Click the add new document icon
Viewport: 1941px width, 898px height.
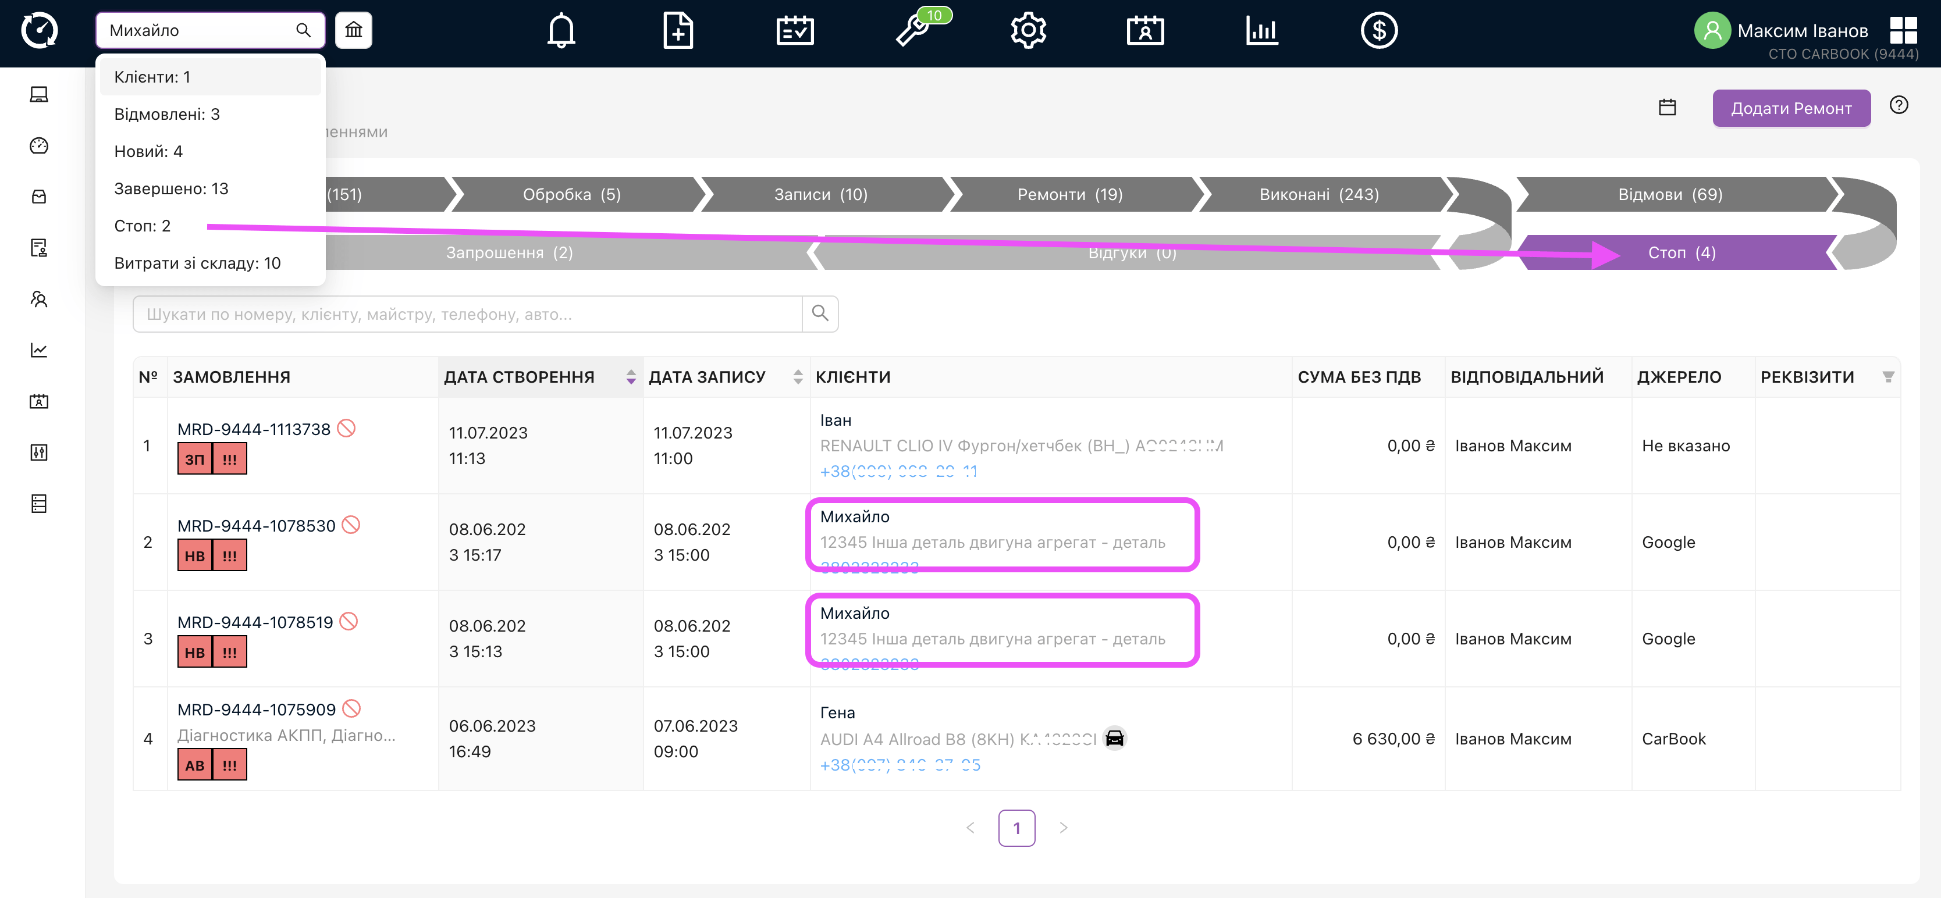click(x=678, y=31)
